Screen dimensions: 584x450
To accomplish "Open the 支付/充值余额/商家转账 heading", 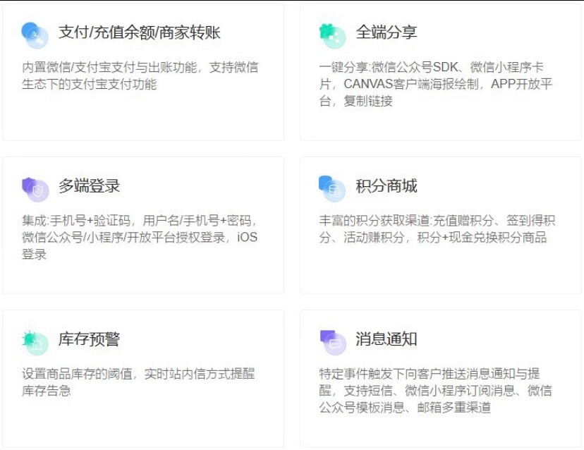I will point(140,32).
